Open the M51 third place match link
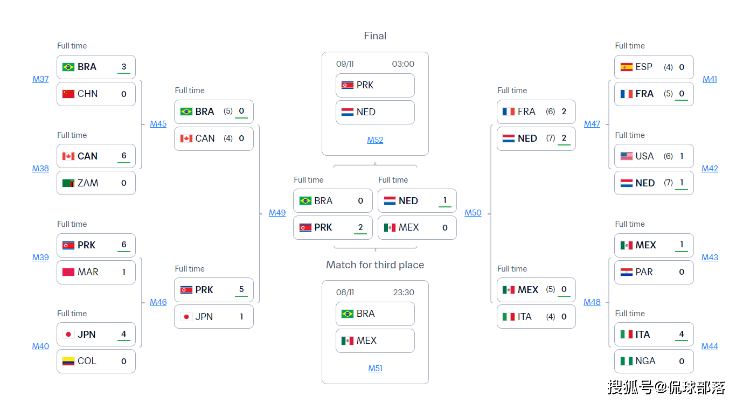743x403 pixels. tap(375, 369)
